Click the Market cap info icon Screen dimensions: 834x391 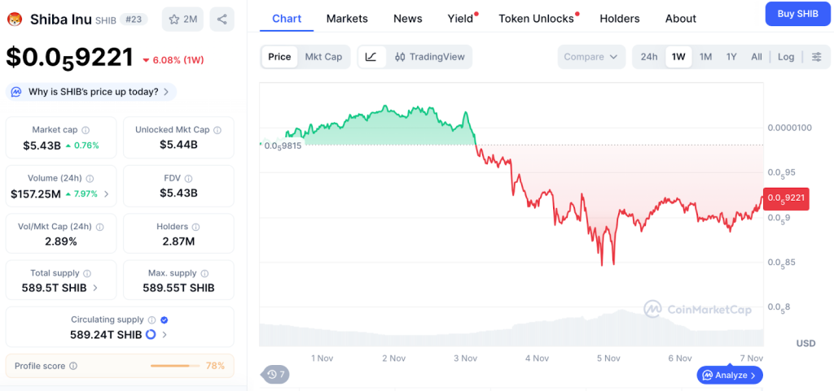86,130
